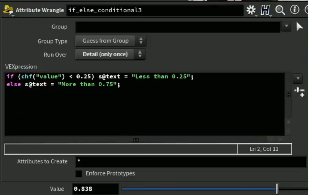This screenshot has height=195, width=309.
Task: Click the create spare parameters icon
Action: [x=299, y=92]
